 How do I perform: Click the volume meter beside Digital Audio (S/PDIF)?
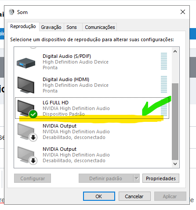point(164,61)
